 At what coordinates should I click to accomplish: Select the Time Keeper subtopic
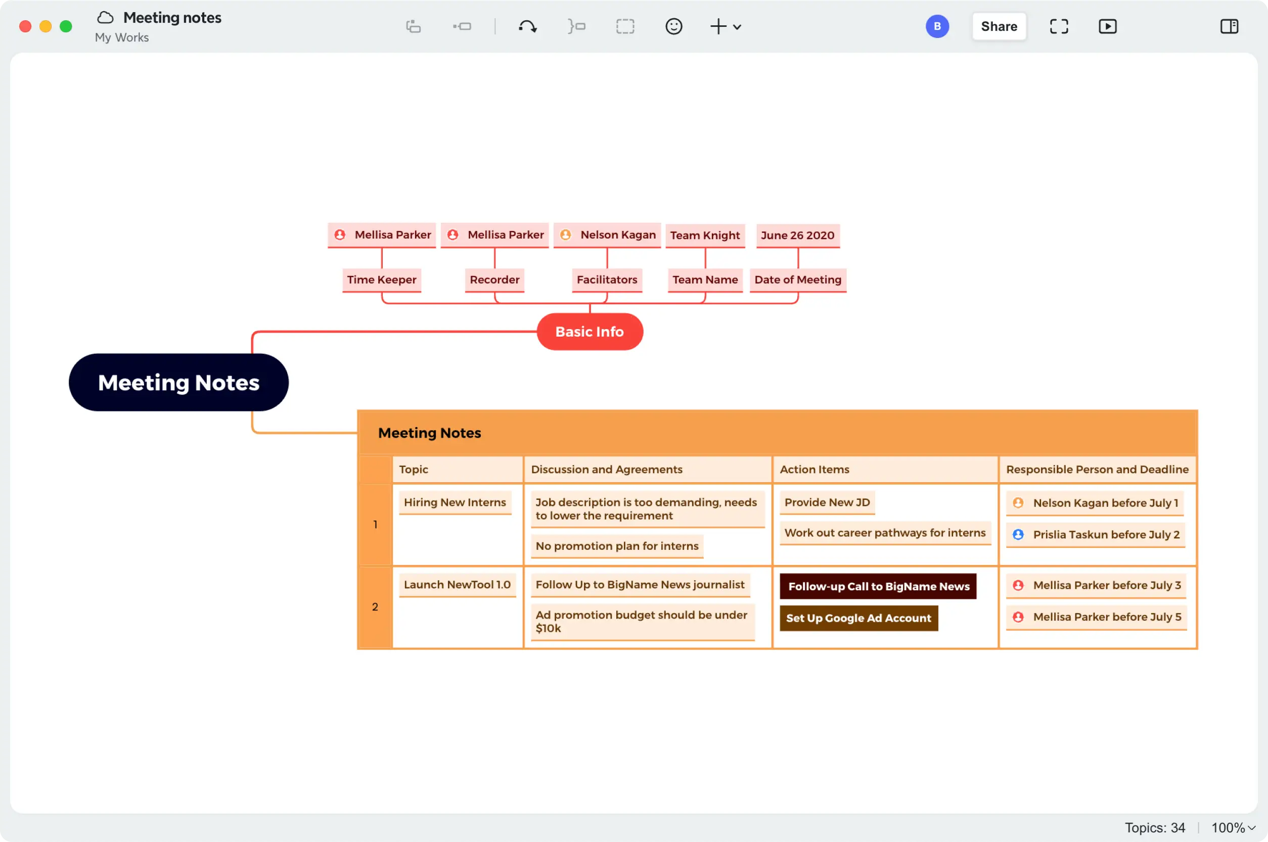(382, 280)
